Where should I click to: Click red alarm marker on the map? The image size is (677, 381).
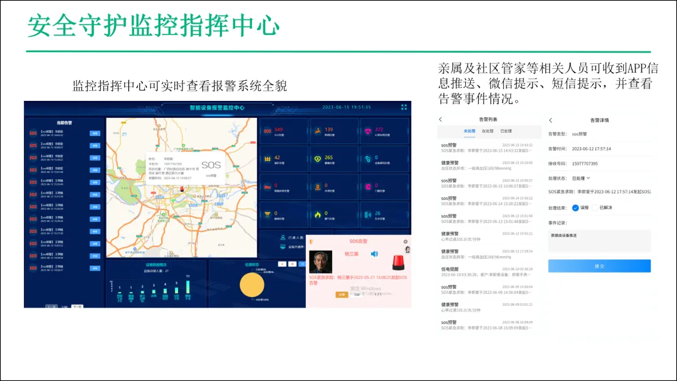click(x=182, y=189)
